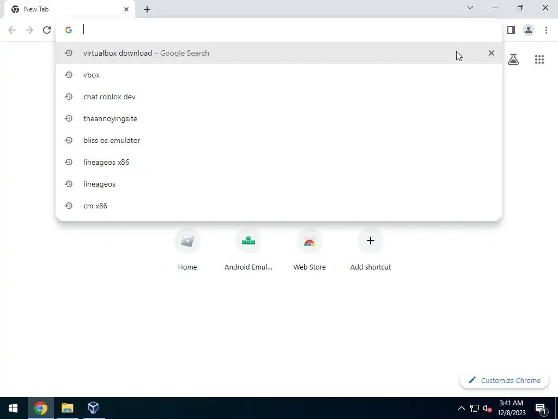Open Chrome three-dot menu

546,30
